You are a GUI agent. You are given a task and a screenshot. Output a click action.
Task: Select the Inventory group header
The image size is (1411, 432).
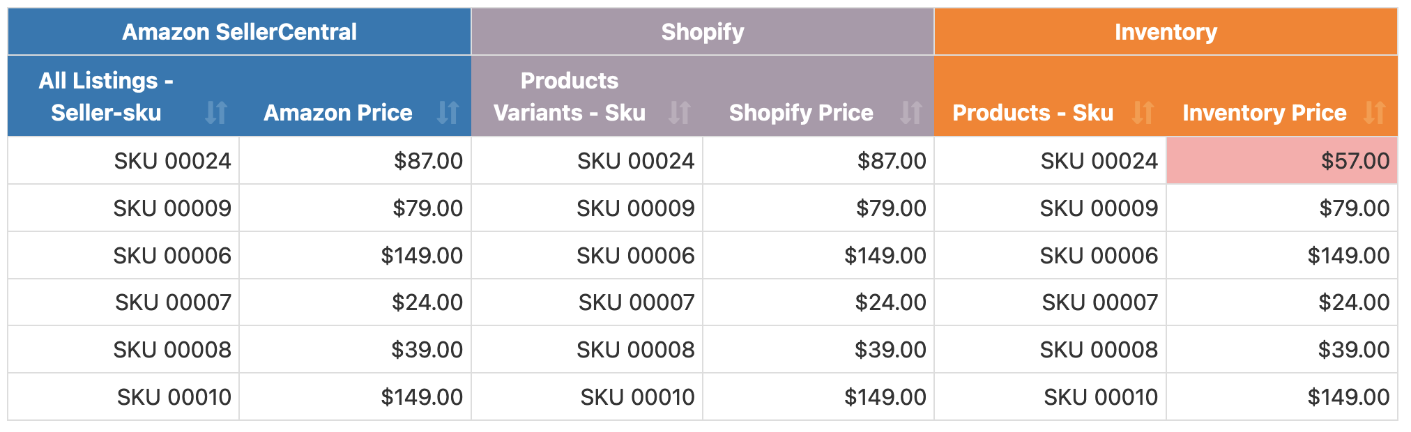1166,31
